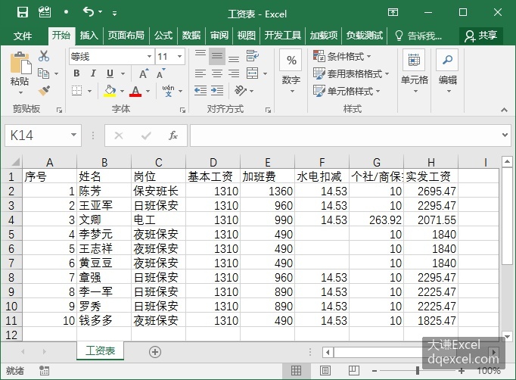Viewport: 516px width, 380px height.
Task: Click the Decrease indent icon
Action: pos(200,91)
